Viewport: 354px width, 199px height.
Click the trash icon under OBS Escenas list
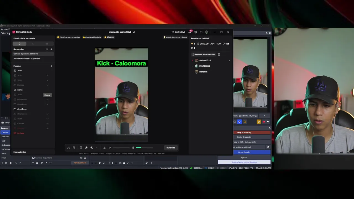[x=6, y=163]
